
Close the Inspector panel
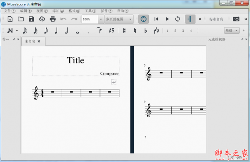pyautogui.click(x=246, y=39)
